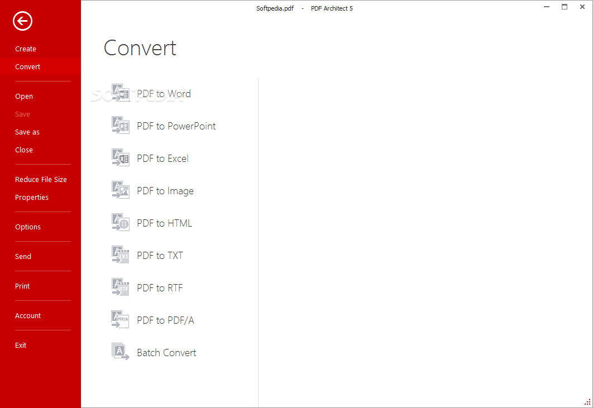
Task: Click the PDF to Excel icon
Action: click(x=121, y=158)
